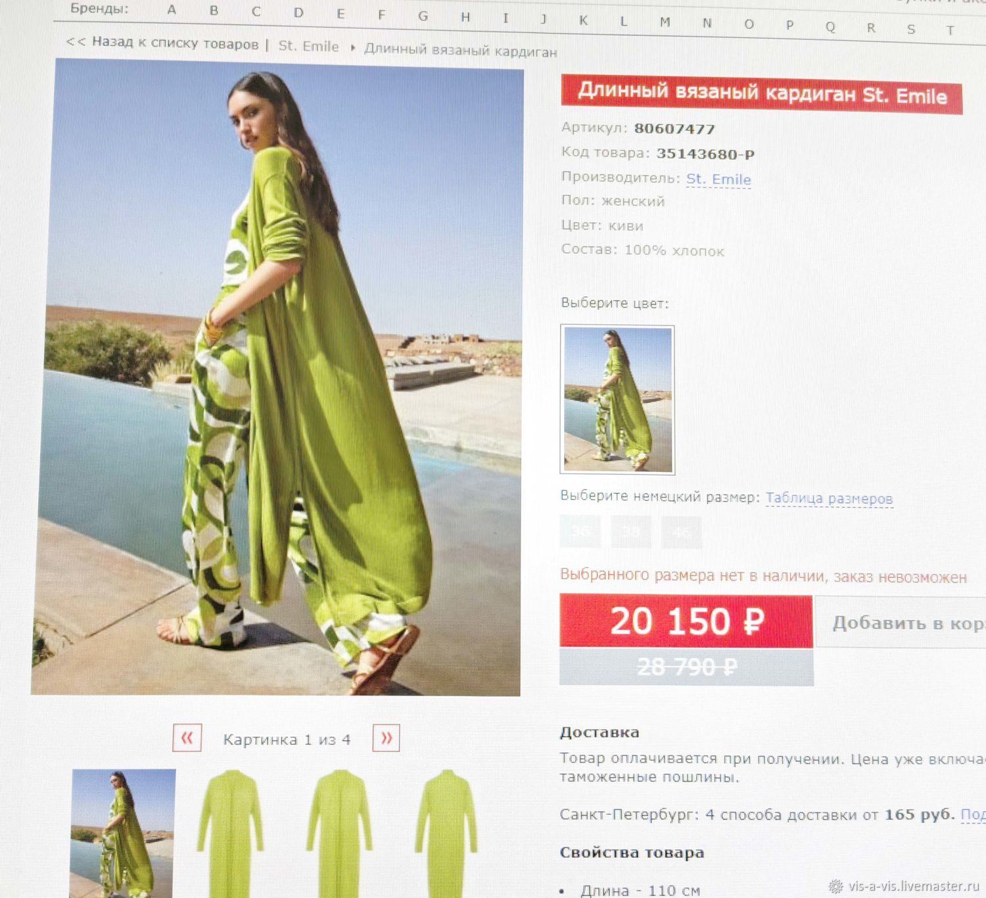The width and height of the screenshot is (986, 898).
Task: Click delivery details link after '165 руб.'
Action: point(974,815)
